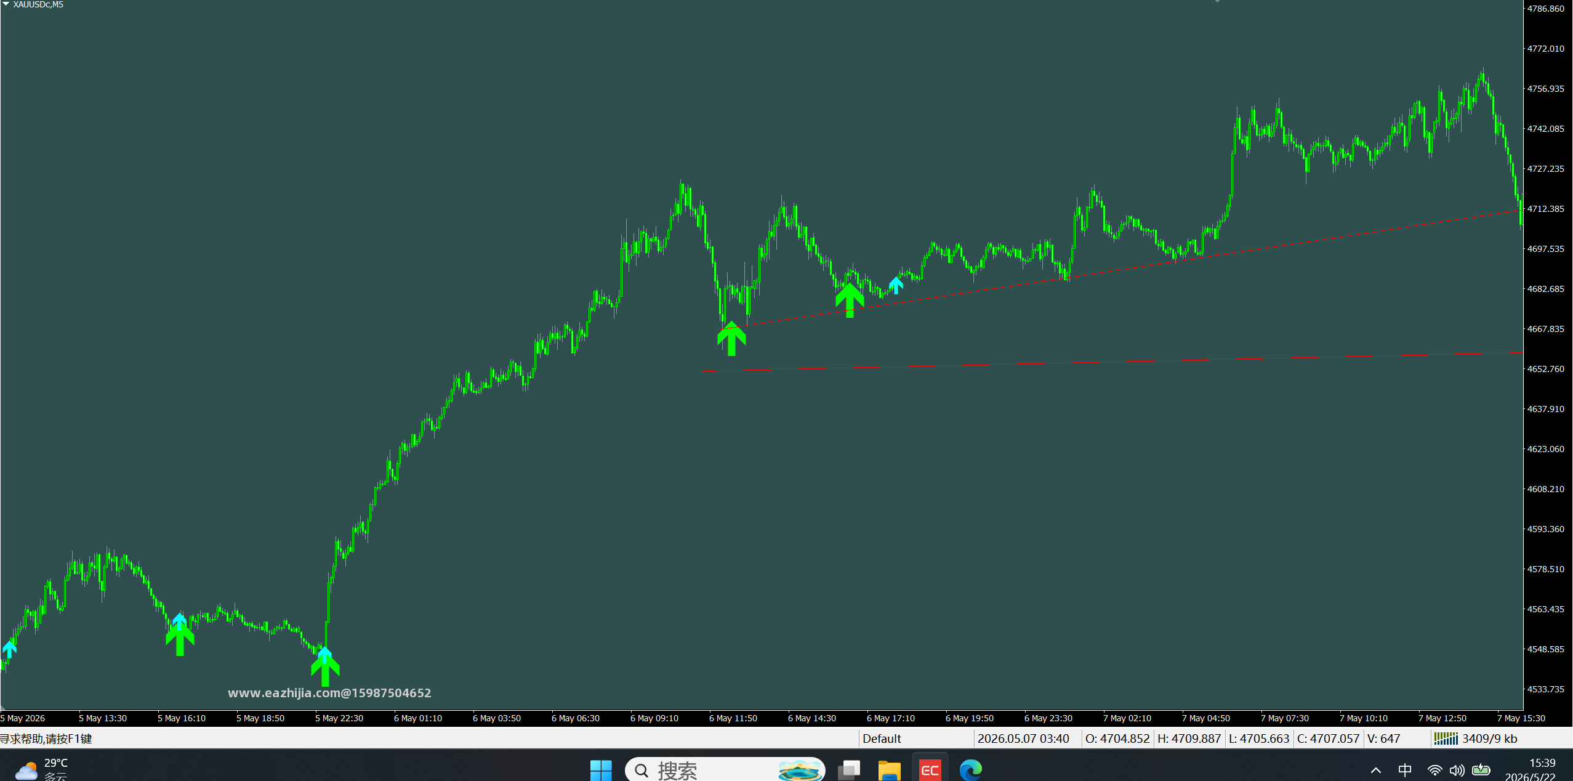This screenshot has width=1573, height=781.
Task: Click the 6 May 11:50 time axis label
Action: click(733, 718)
